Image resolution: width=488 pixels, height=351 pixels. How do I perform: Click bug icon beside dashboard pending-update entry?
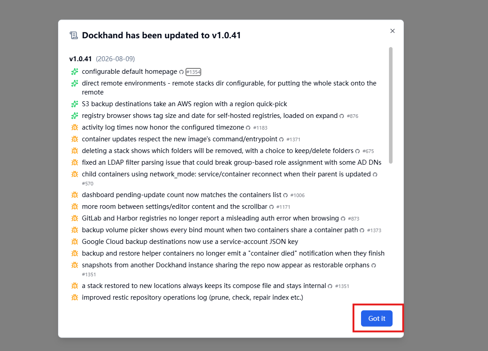click(x=75, y=195)
